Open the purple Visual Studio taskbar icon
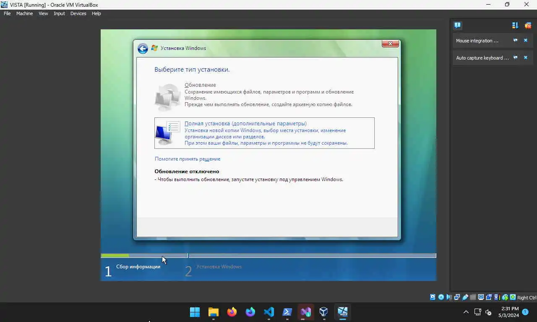 [x=306, y=312]
